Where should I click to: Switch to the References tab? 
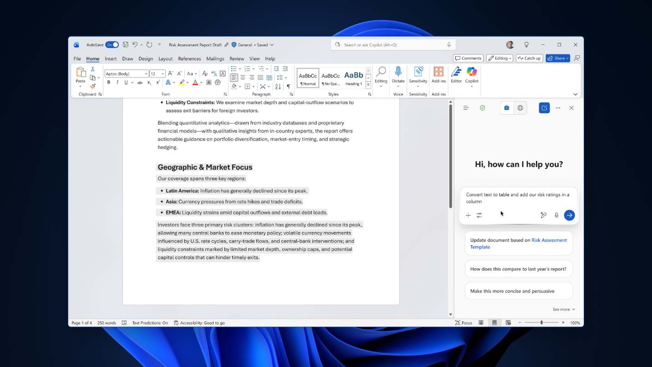tap(189, 59)
